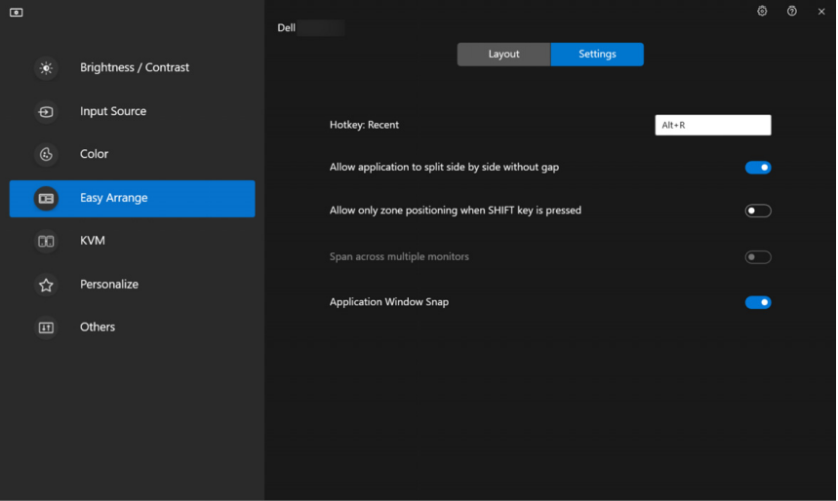Open the Input Source menu item
Screen dimensions: 838x501
pos(113,112)
